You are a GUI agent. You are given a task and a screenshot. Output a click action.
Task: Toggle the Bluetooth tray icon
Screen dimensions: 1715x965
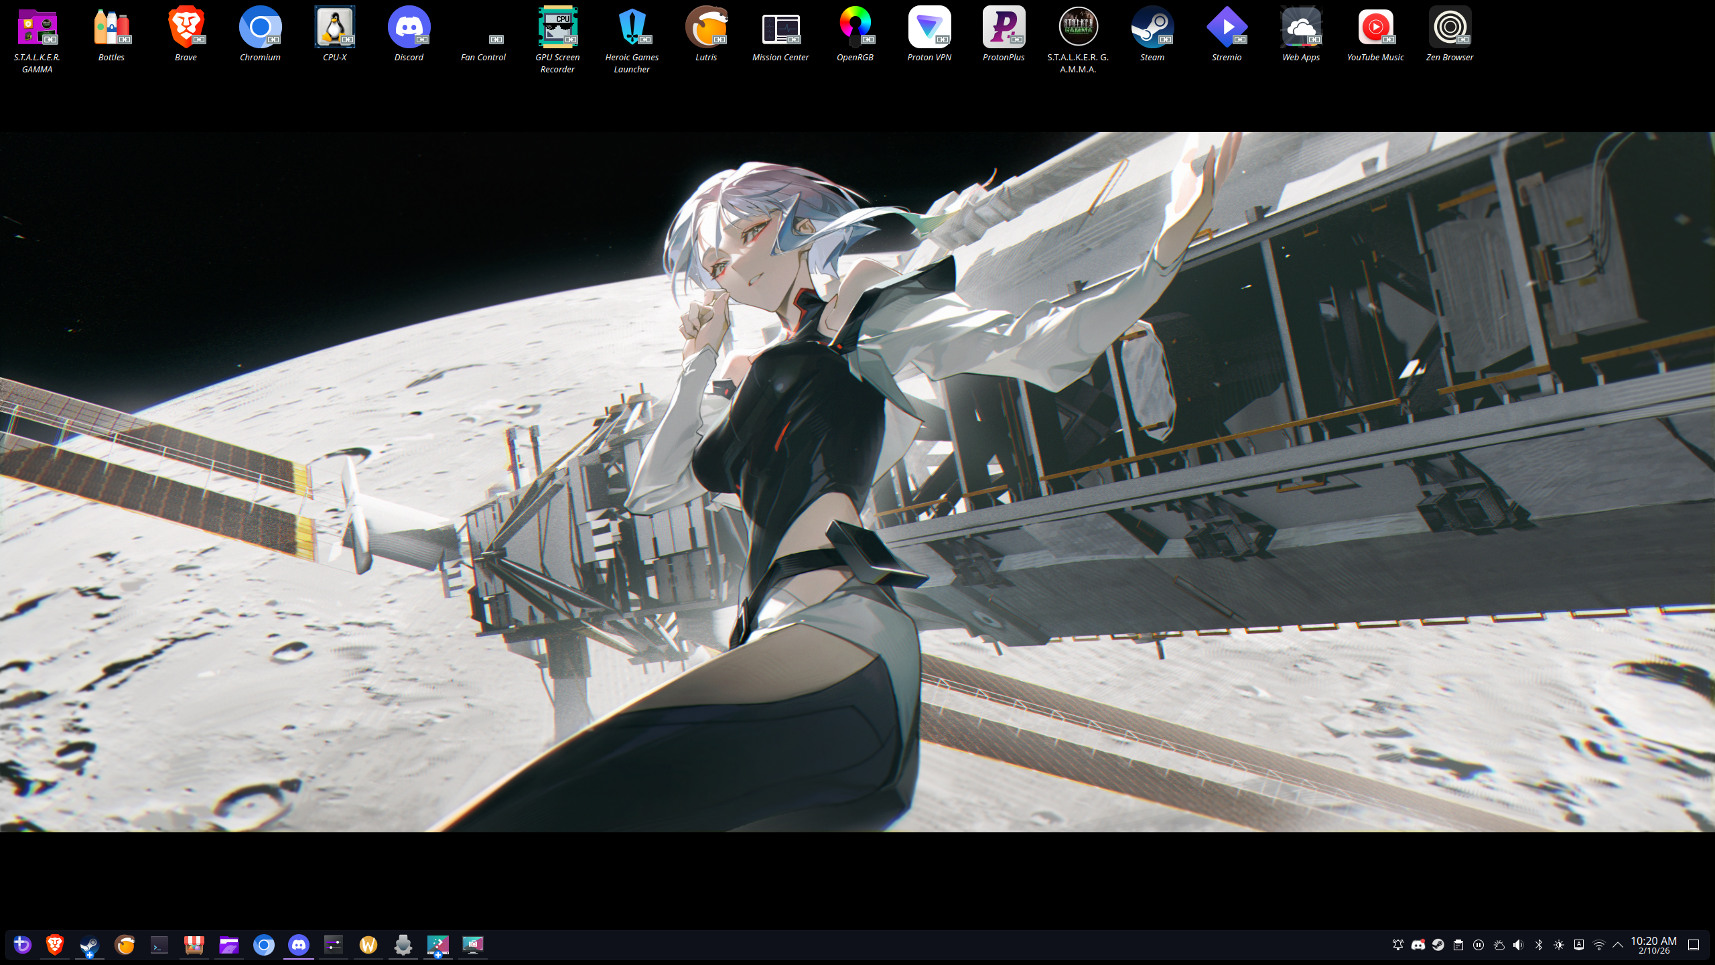(1539, 945)
